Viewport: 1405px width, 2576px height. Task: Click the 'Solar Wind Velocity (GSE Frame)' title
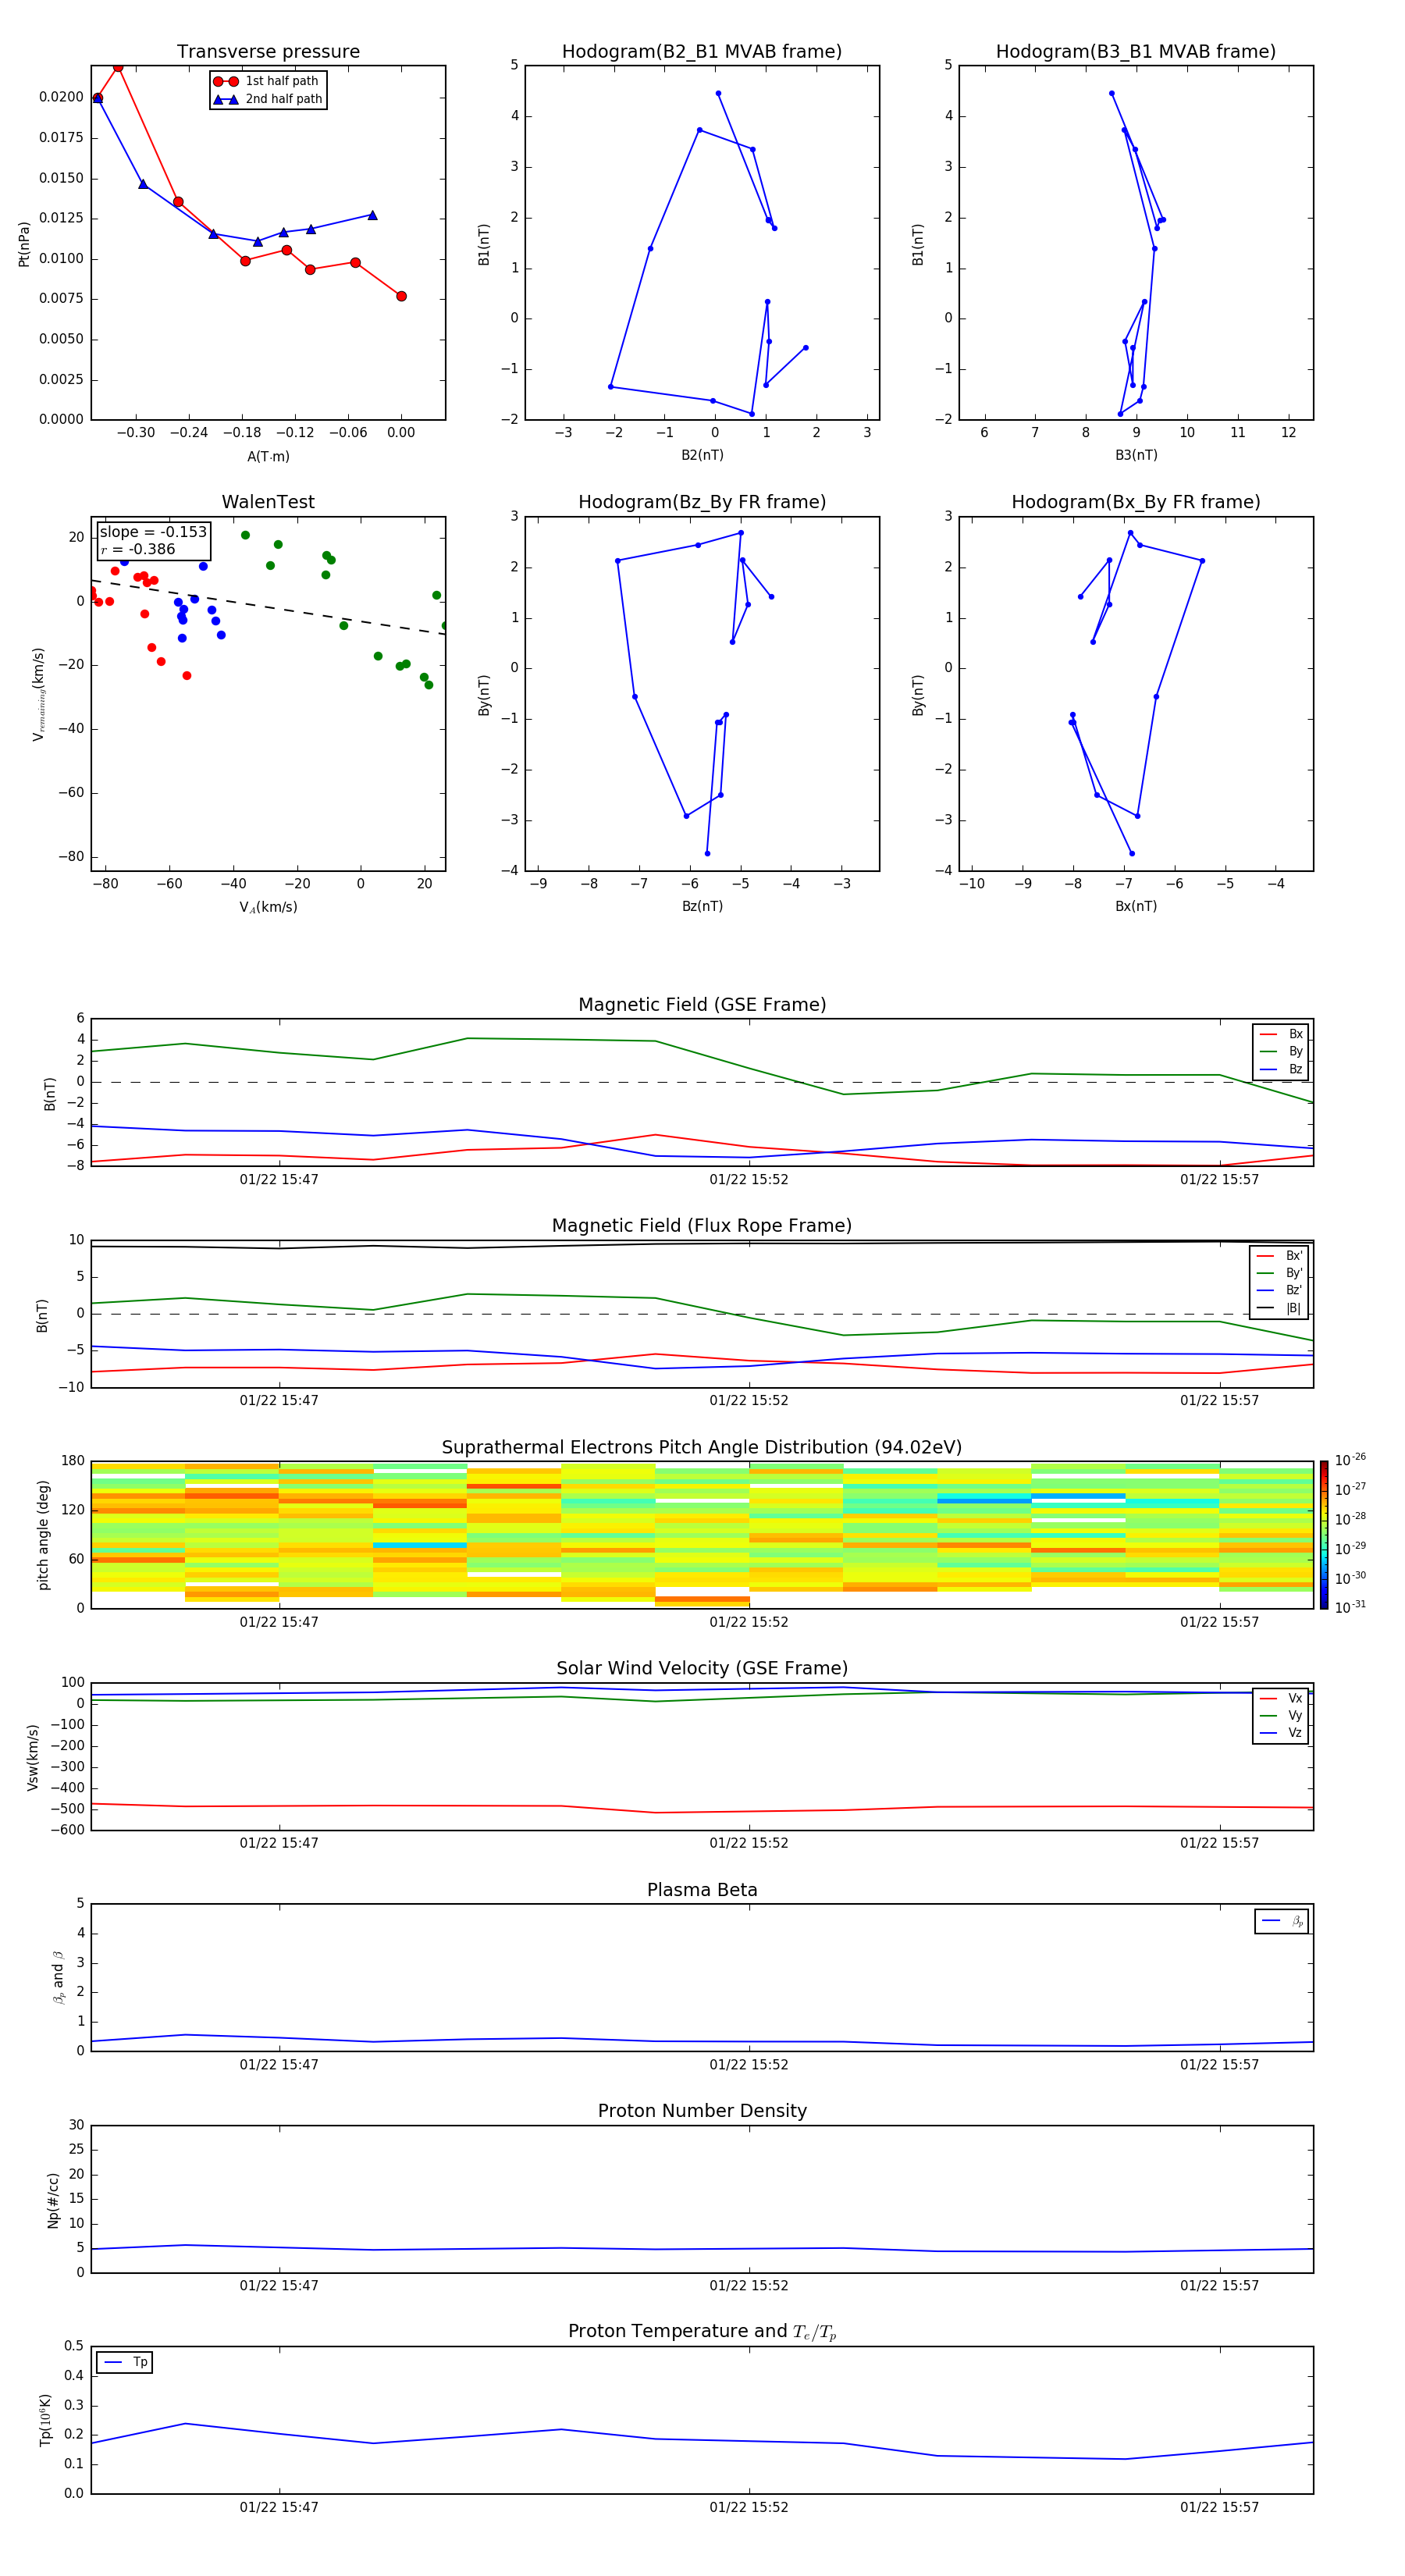(x=702, y=1669)
